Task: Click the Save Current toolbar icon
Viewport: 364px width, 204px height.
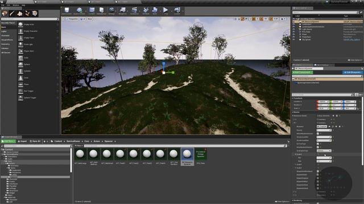Action: coord(67,11)
